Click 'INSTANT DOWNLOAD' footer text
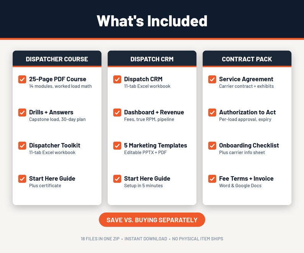 pyautogui.click(x=145, y=239)
